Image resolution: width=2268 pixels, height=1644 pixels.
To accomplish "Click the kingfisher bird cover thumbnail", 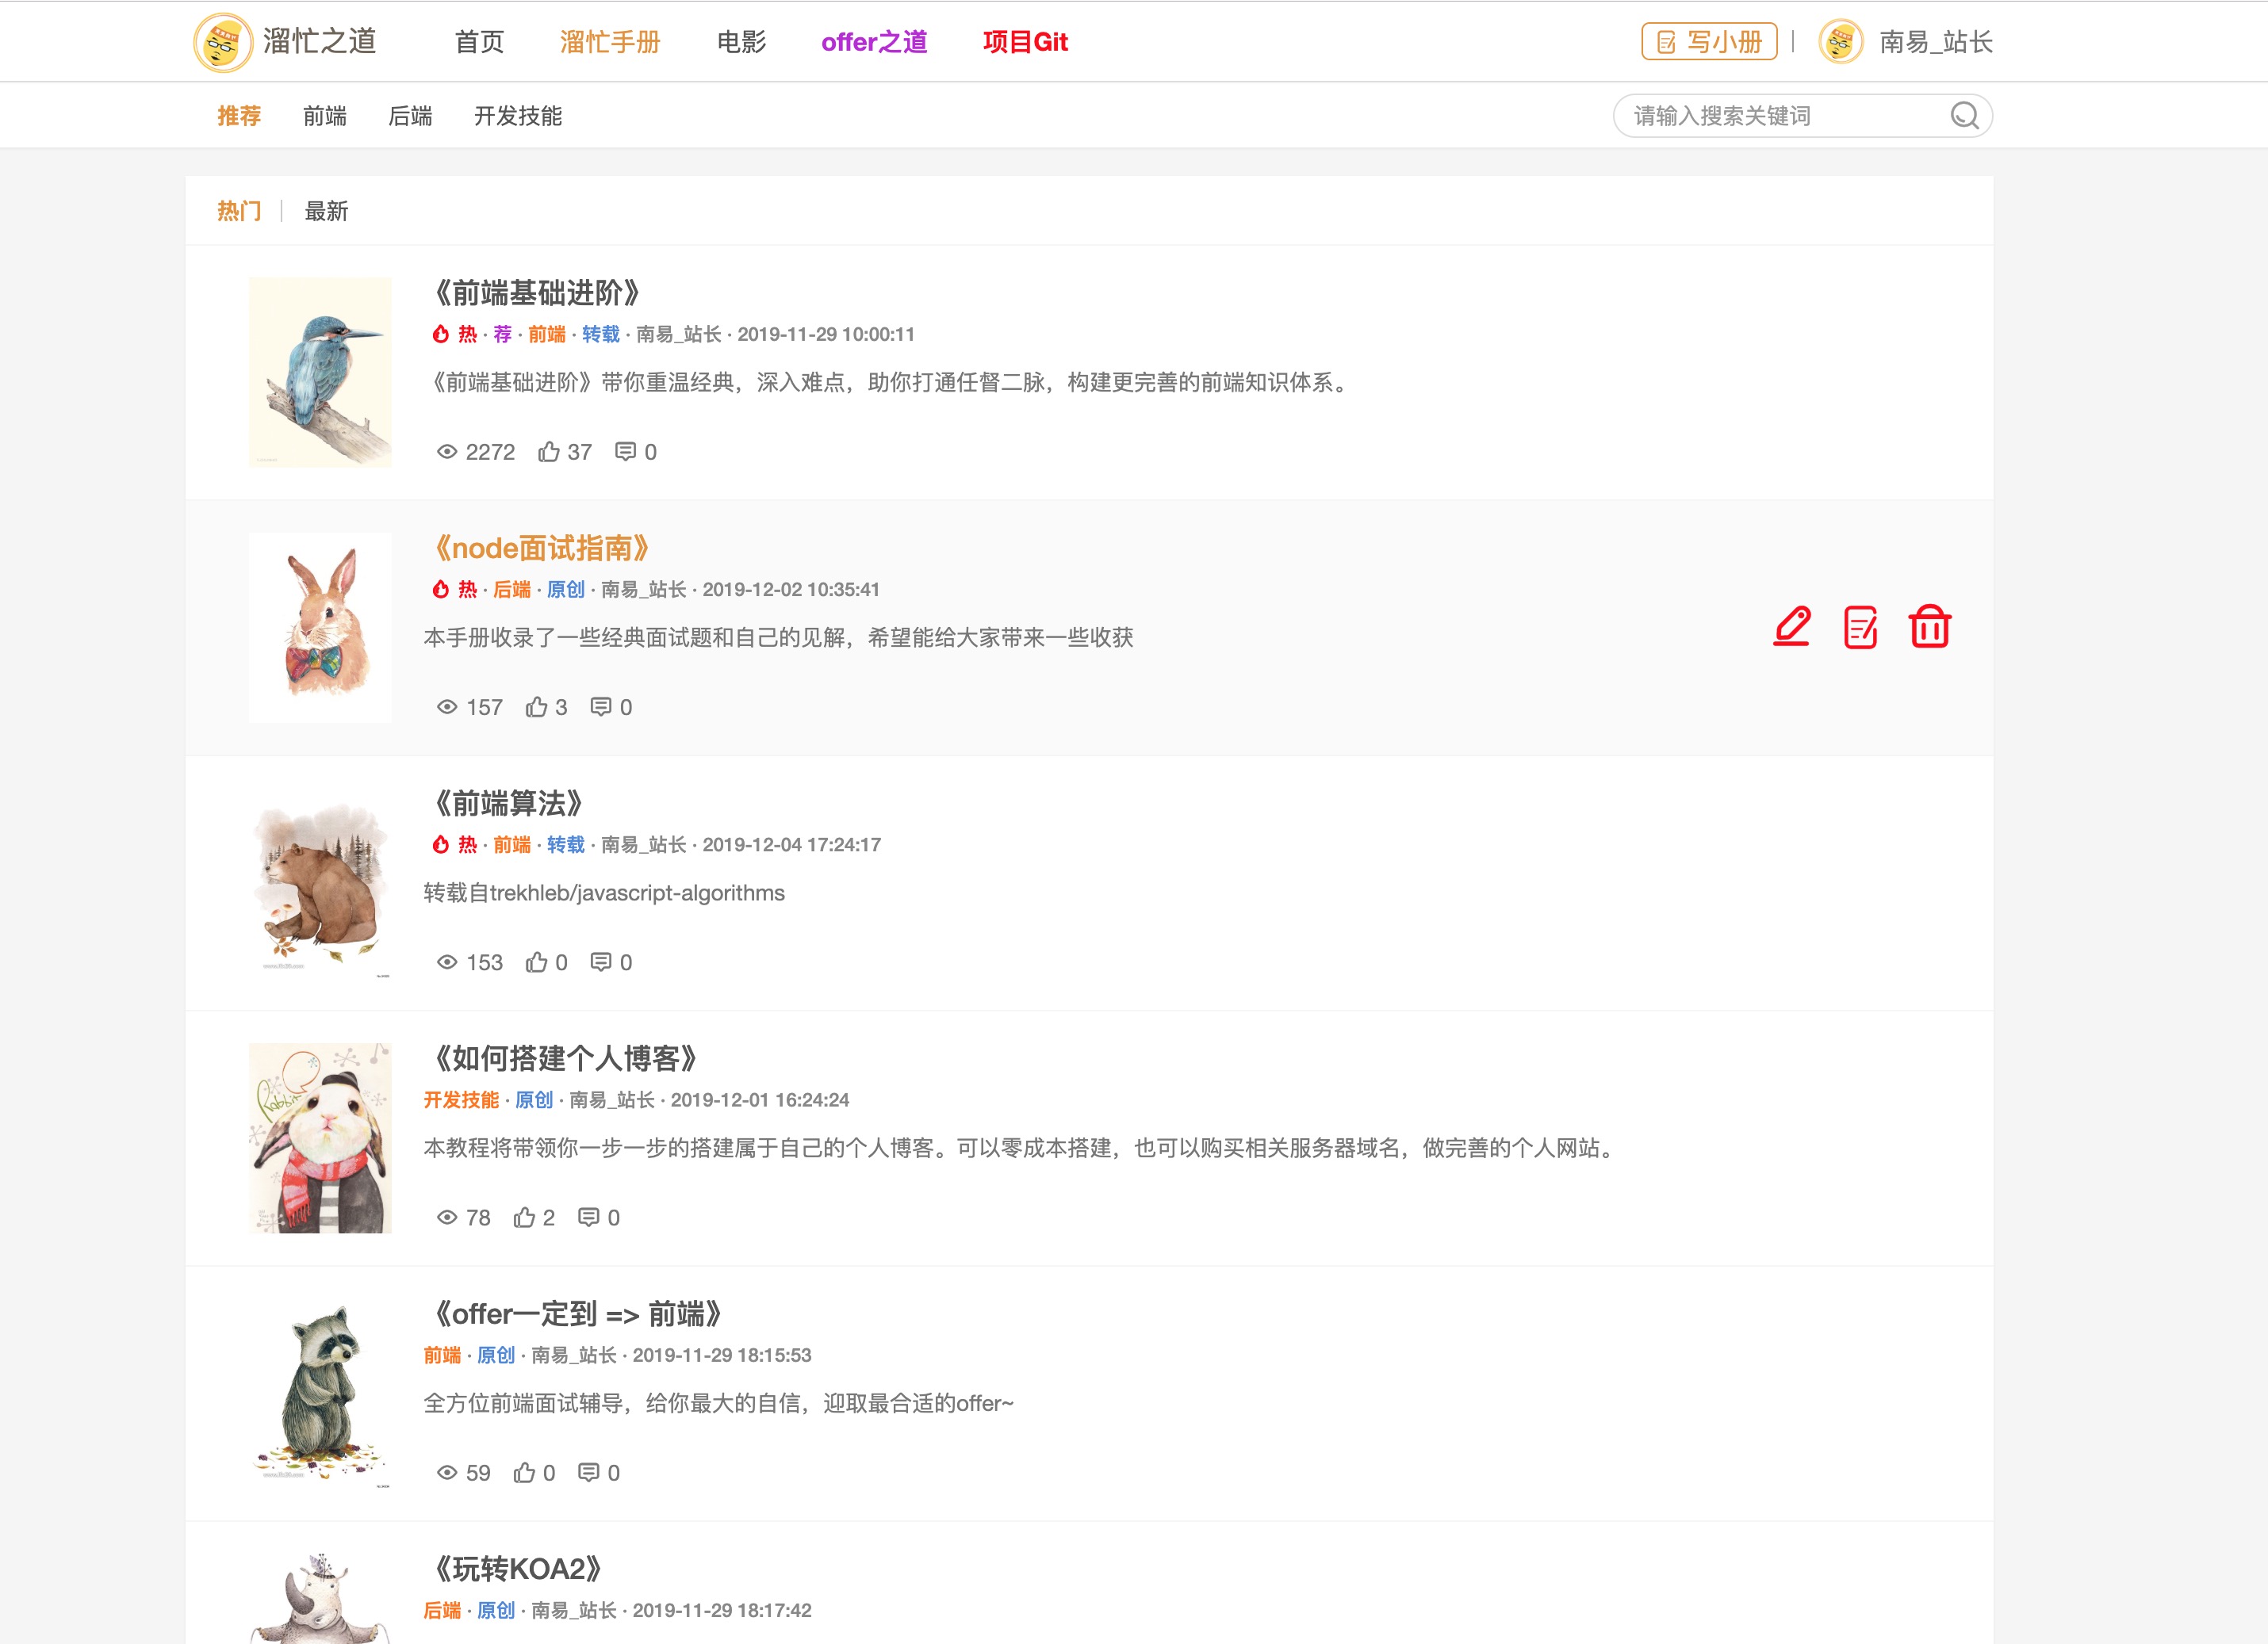I will pyautogui.click(x=320, y=372).
